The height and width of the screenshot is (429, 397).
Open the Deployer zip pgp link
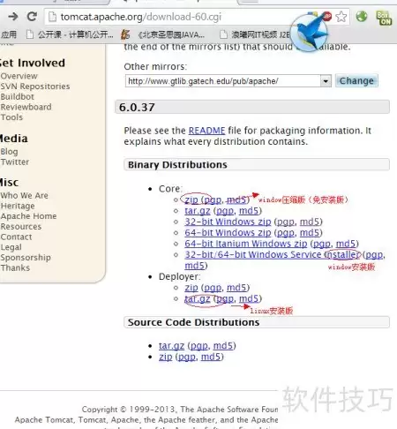point(213,288)
